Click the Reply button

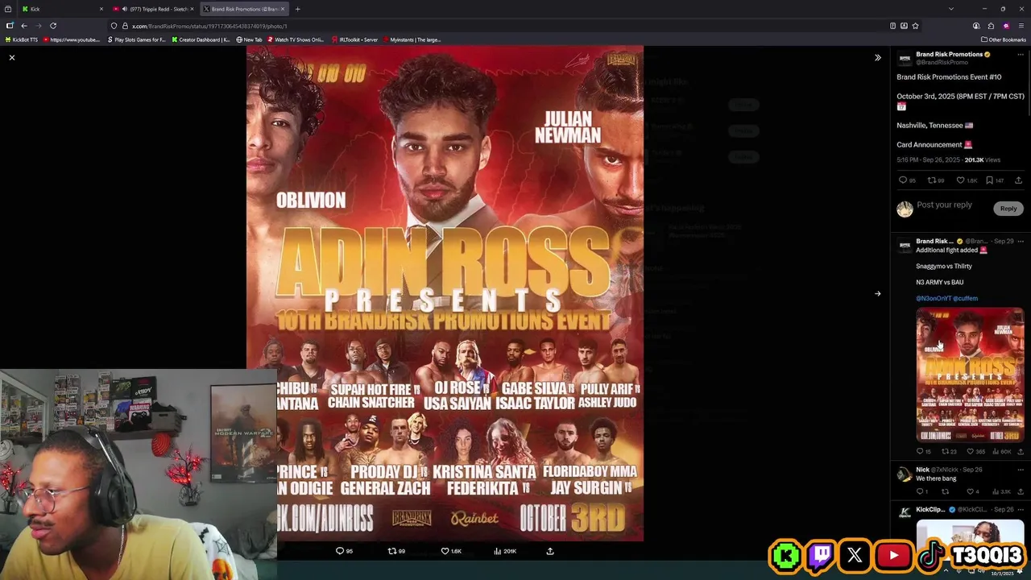[1008, 209]
